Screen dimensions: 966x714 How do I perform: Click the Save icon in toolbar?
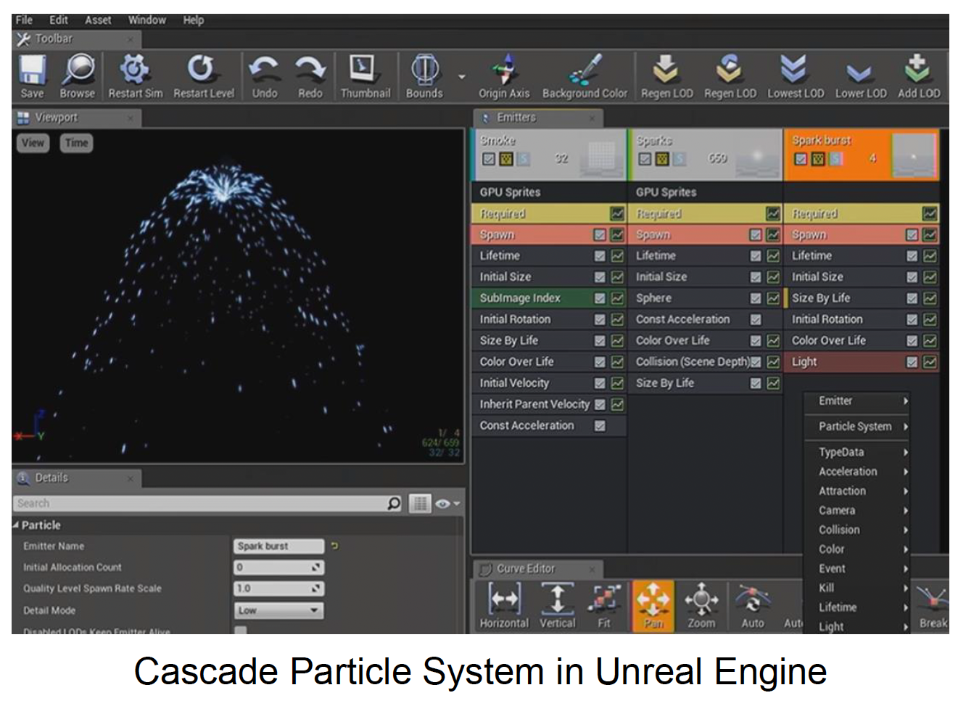pyautogui.click(x=32, y=71)
